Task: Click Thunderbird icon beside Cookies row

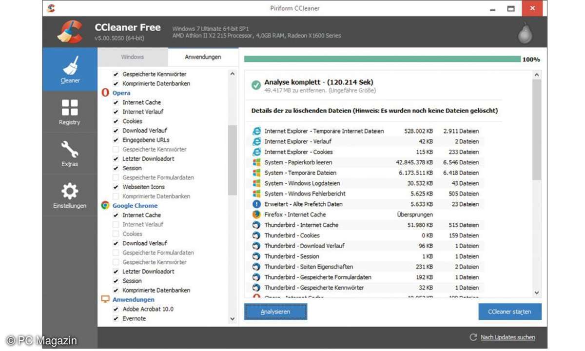Action: [x=256, y=235]
